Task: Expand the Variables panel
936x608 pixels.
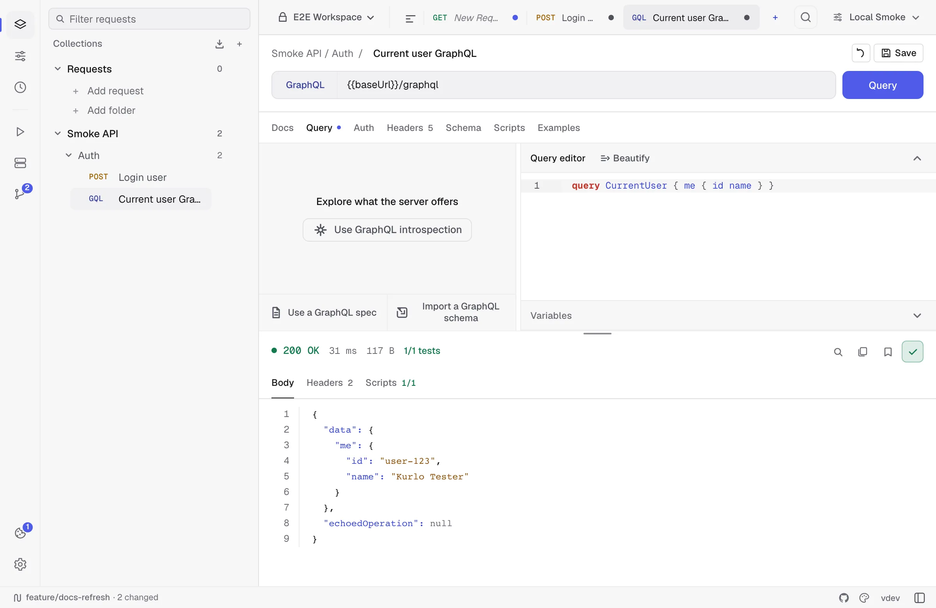Action: click(x=917, y=316)
